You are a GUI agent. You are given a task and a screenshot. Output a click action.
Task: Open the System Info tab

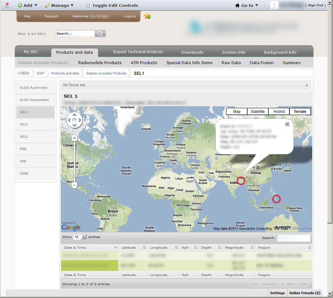click(234, 52)
